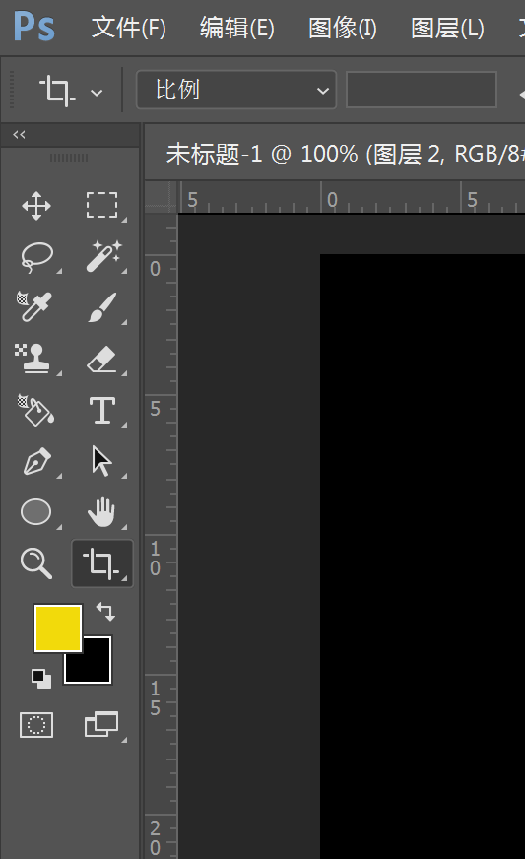The width and height of the screenshot is (525, 859).
Task: Click the yellow foreground color swatch
Action: coord(58,628)
